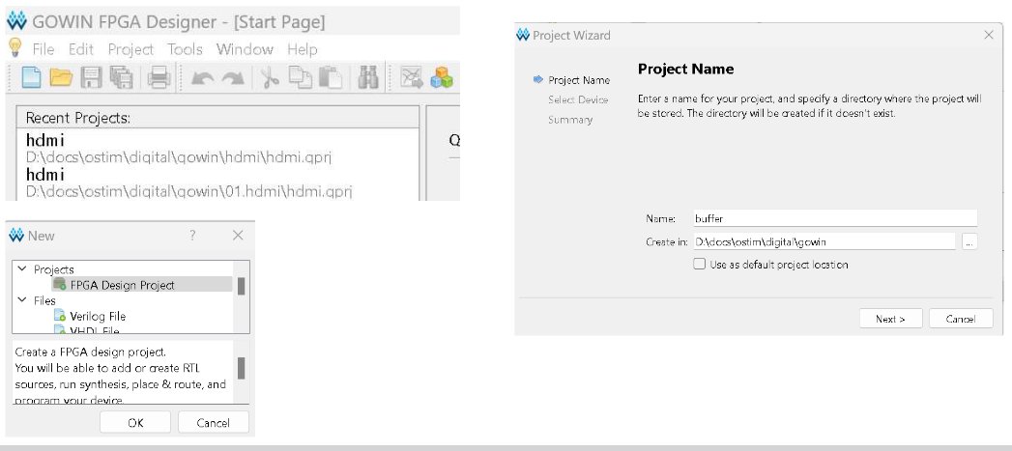Open IP Core Generator colored cubes icon
Image resolution: width=1012 pixels, height=451 pixels.
tap(442, 77)
